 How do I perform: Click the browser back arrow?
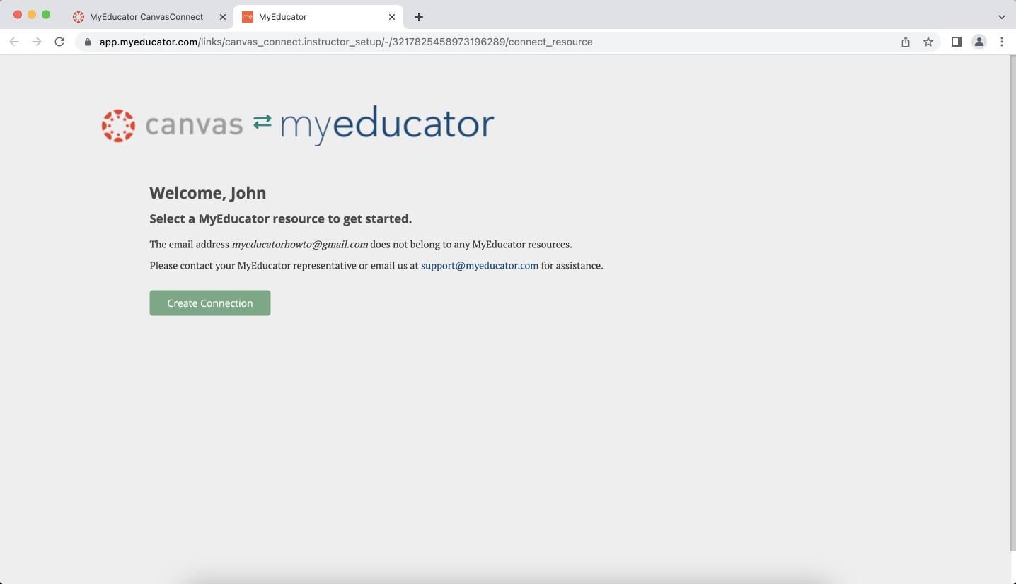14,42
